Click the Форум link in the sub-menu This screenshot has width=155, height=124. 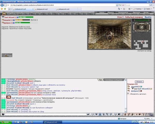[141, 14]
